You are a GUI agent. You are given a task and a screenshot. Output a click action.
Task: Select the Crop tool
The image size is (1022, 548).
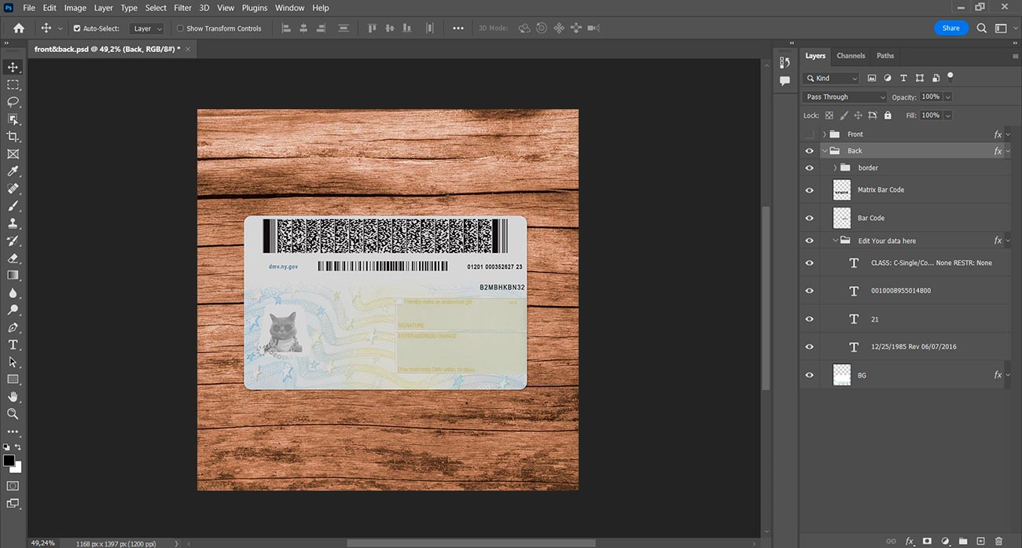13,137
